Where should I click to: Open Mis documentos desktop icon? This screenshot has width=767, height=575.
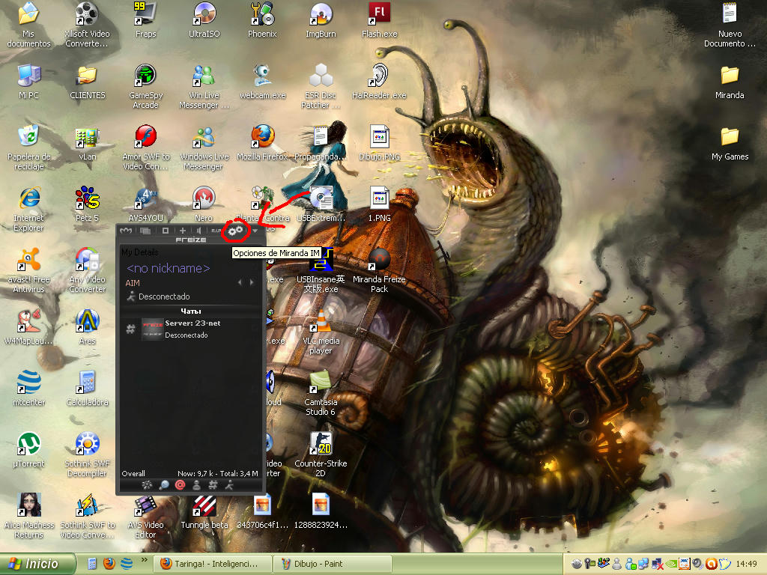tap(28, 25)
